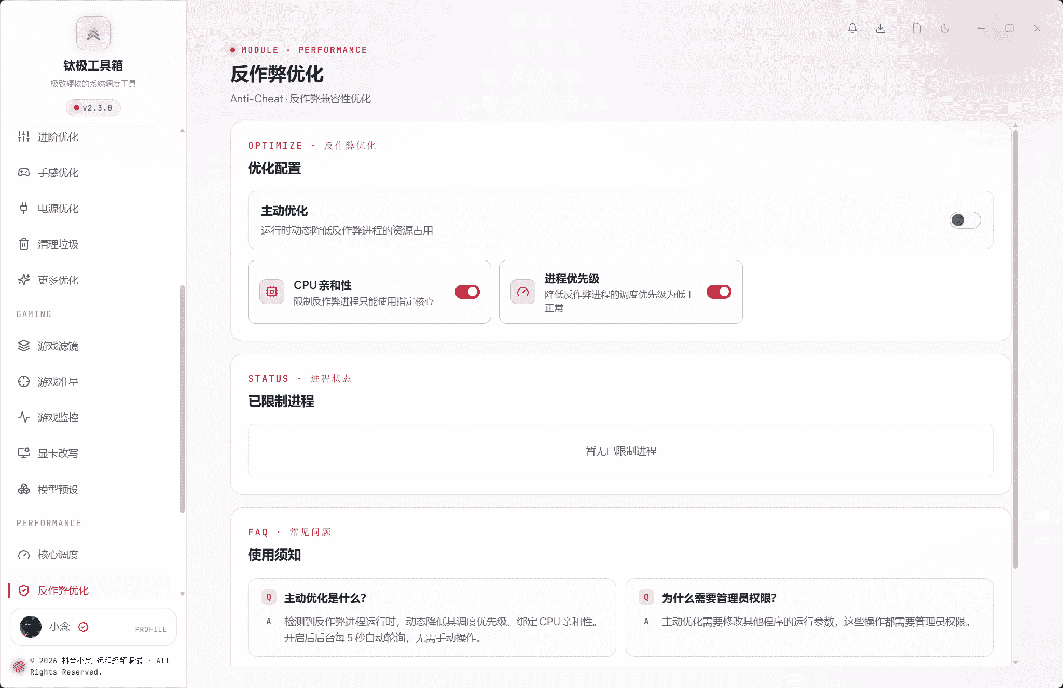Select 更多优化 sidebar item

pos(89,280)
